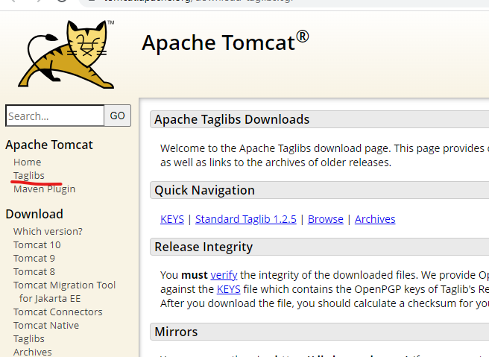
Task: Open Archives link in Quick Navigation
Action: point(375,219)
